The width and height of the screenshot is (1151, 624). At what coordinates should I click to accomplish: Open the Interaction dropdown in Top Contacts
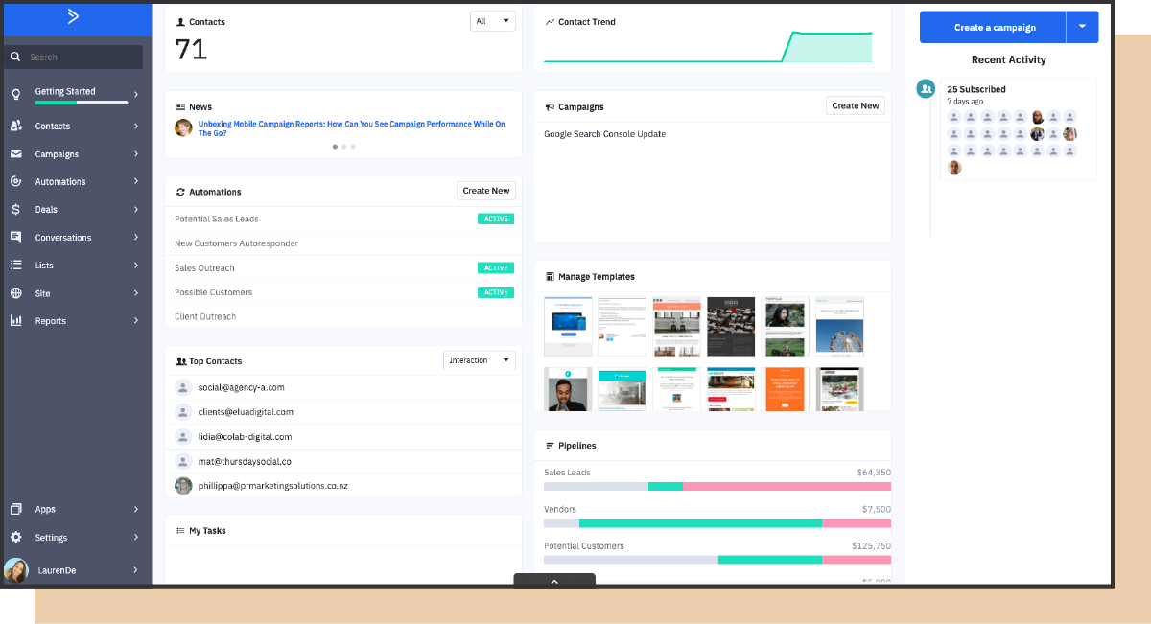pos(480,360)
